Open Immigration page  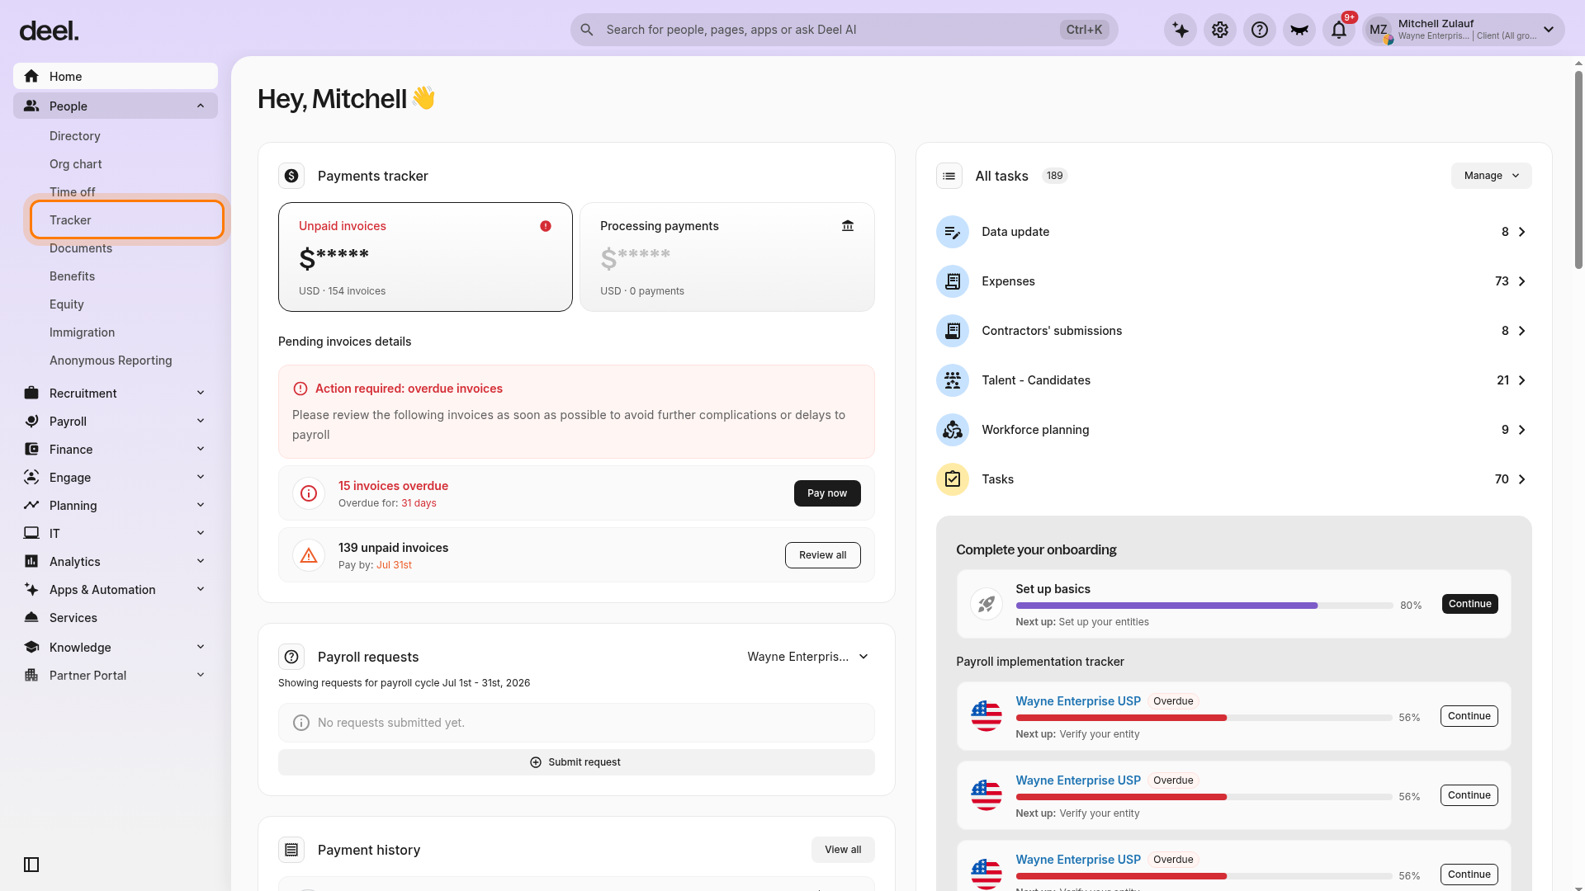click(82, 332)
